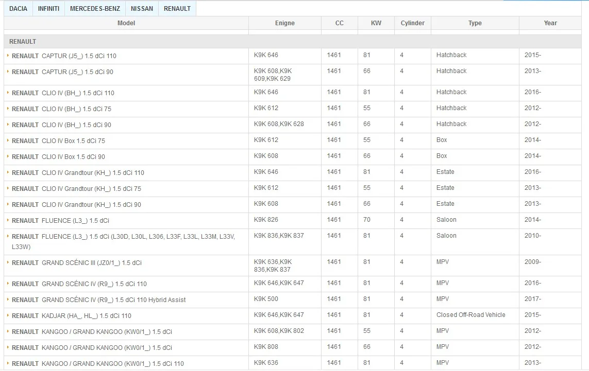Open RENAULT CAPTUR (J5_) 1.5 dCi 90 link
Image resolution: width=589 pixels, height=371 pixels.
click(62, 72)
